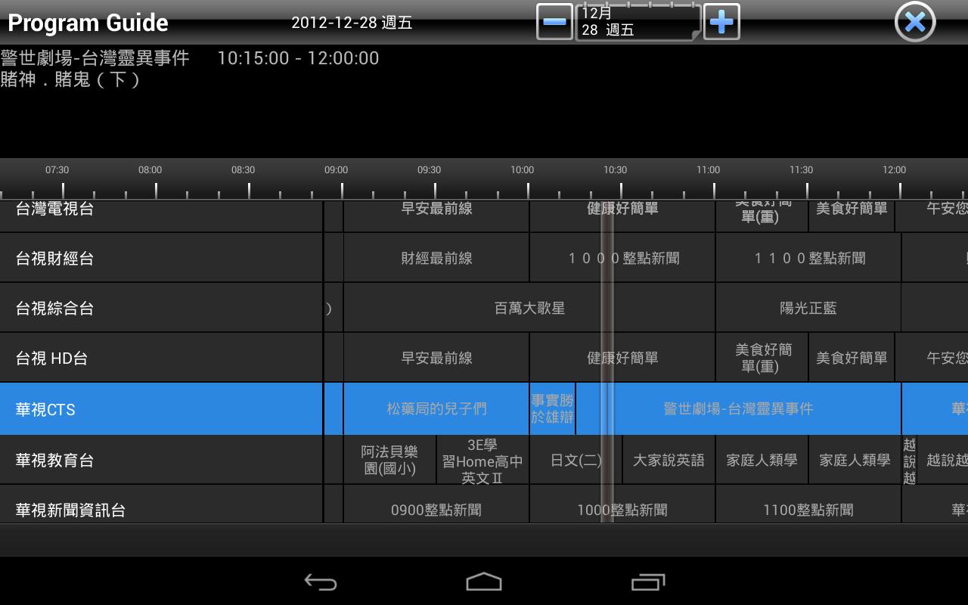
Task: Tap the 1100整點新聞 program cell
Action: pyautogui.click(x=808, y=510)
